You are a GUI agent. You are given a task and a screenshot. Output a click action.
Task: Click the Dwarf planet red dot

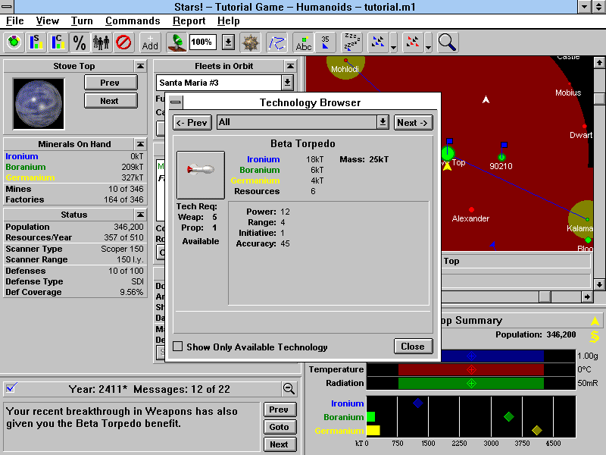[x=584, y=127]
